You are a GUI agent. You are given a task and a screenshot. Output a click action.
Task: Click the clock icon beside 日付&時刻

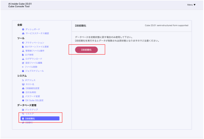coord(23,92)
